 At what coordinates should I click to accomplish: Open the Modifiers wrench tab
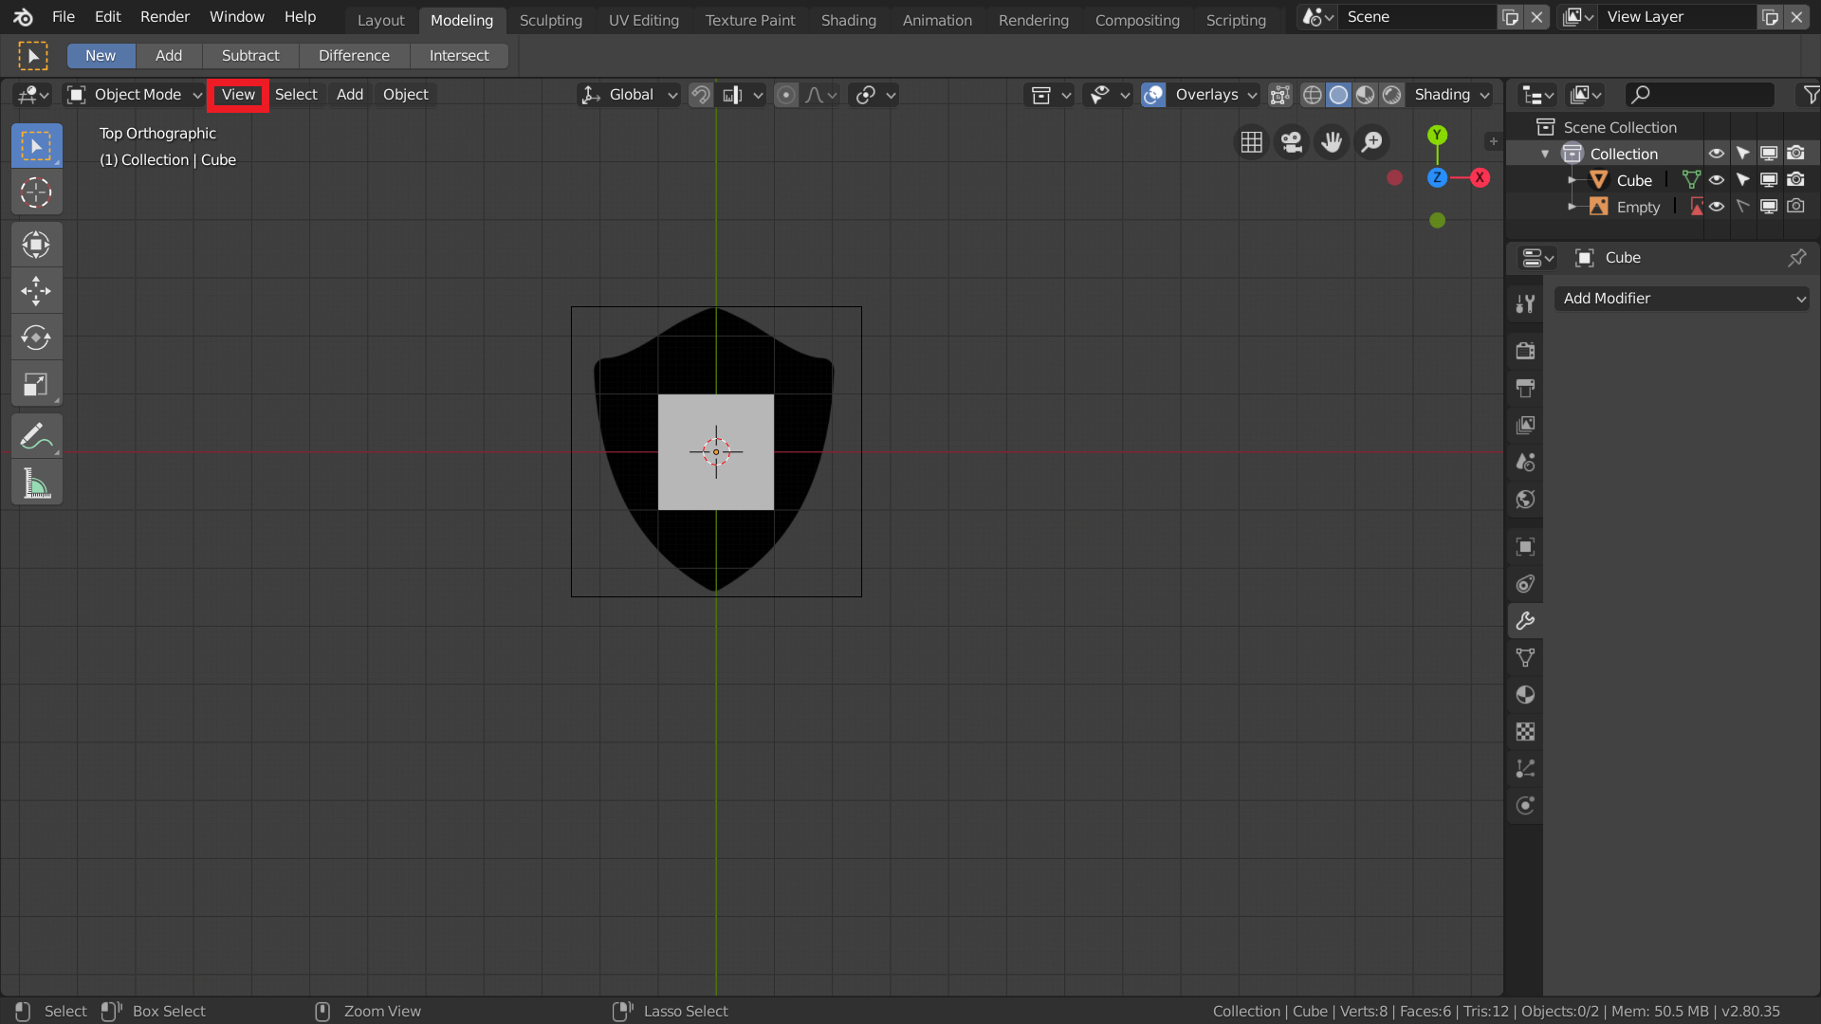[x=1525, y=621]
